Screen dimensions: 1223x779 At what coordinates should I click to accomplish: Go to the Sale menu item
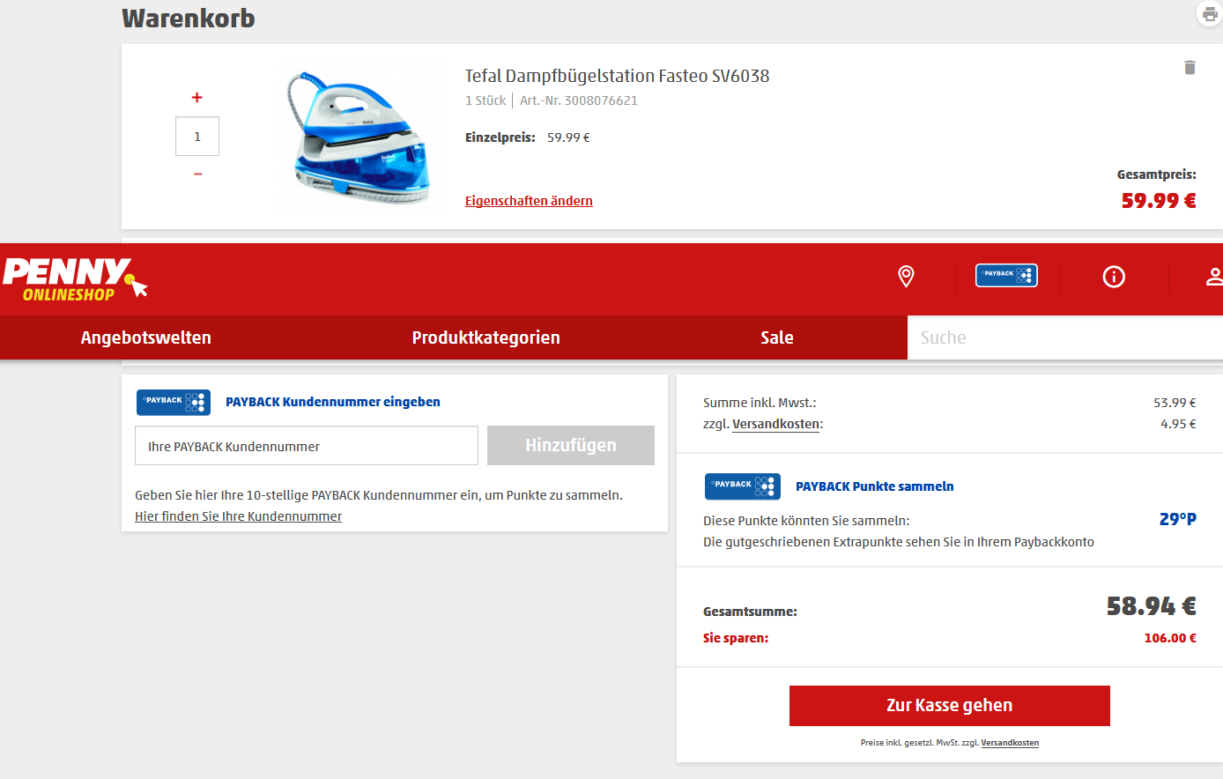pos(776,338)
